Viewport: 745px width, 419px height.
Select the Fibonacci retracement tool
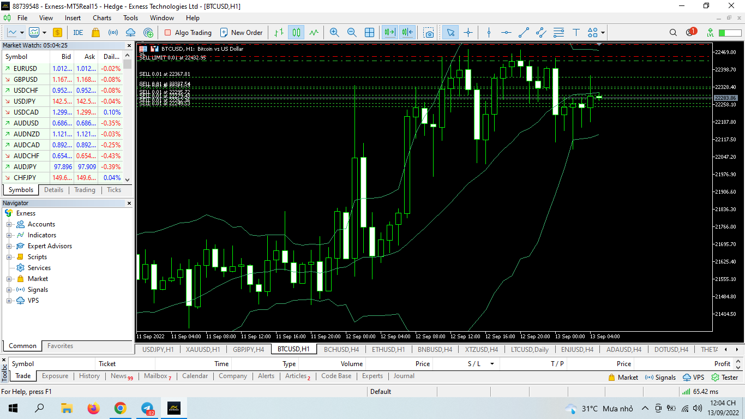pyautogui.click(x=558, y=32)
